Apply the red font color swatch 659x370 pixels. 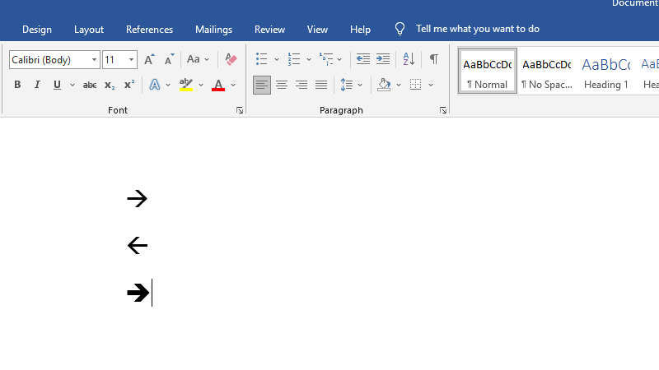[217, 85]
